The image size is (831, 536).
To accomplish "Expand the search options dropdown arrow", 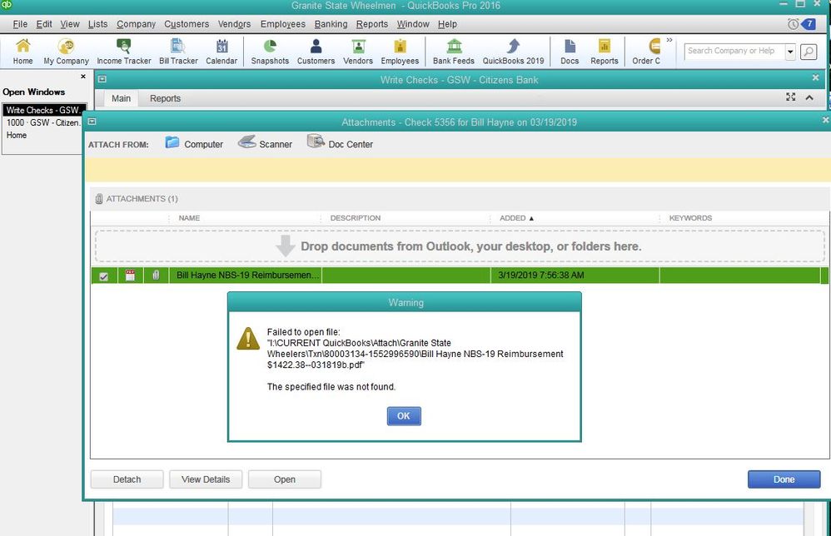I will tap(790, 52).
